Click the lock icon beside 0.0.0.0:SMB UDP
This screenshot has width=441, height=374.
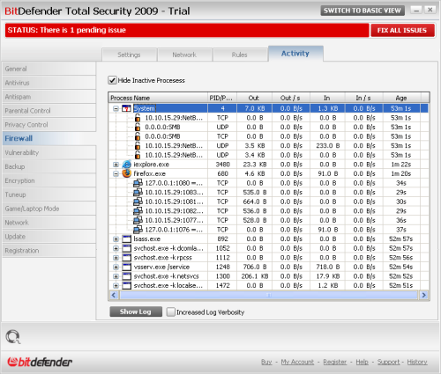[x=138, y=127]
